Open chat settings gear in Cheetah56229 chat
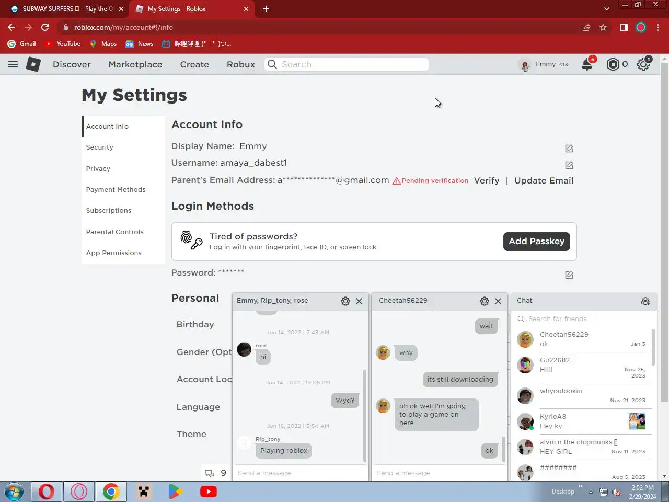The width and height of the screenshot is (669, 502). click(x=485, y=301)
